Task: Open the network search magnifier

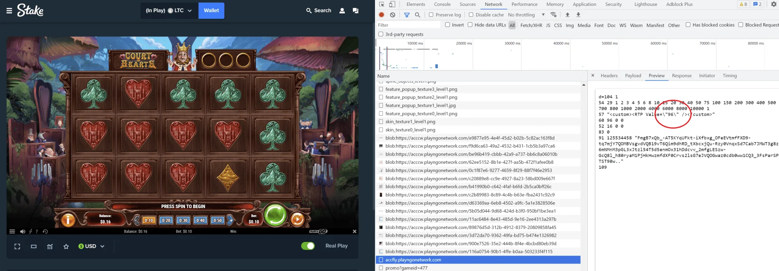Action: point(417,15)
